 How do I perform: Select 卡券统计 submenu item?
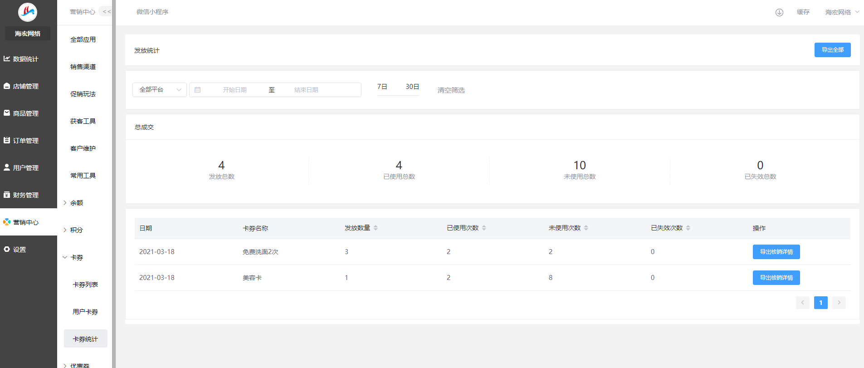(86, 339)
